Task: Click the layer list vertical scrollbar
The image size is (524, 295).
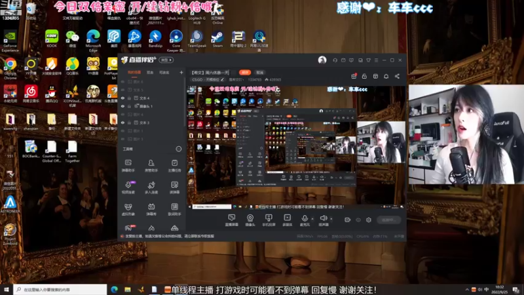Action: [x=184, y=102]
